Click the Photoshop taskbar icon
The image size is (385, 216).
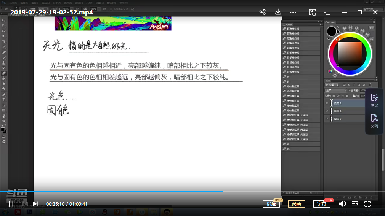point(29,212)
